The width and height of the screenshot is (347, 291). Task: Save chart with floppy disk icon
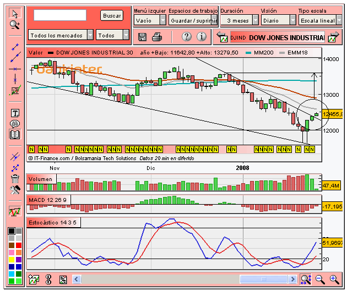142,37
